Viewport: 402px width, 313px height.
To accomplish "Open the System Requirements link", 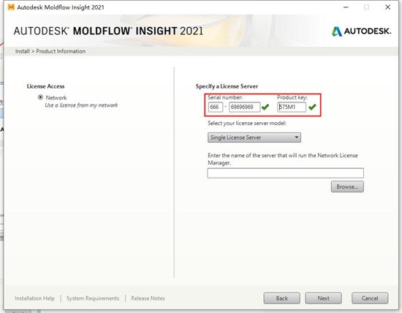I will (93, 298).
